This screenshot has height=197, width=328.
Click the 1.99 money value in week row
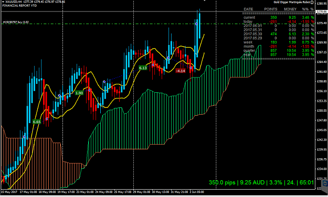coord(292,42)
